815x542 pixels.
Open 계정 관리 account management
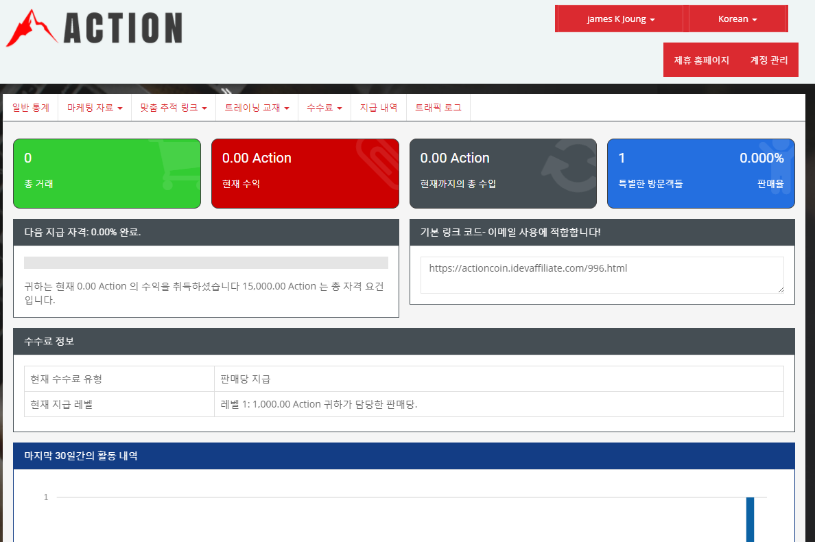769,60
